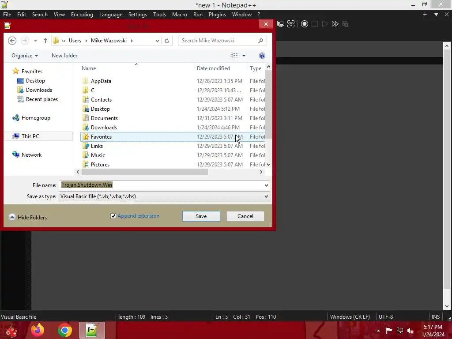This screenshot has width=452, height=339.
Task: Expand the address bar history dropdown
Action: pos(157,41)
